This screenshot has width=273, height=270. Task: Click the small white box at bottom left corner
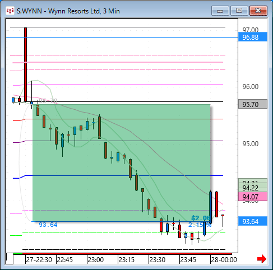[x=10, y=259]
